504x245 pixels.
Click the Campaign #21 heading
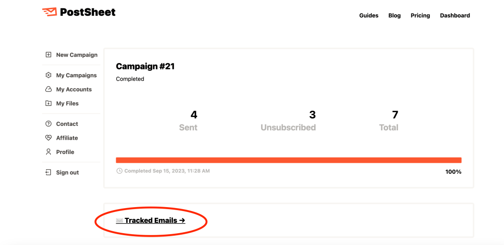point(145,66)
